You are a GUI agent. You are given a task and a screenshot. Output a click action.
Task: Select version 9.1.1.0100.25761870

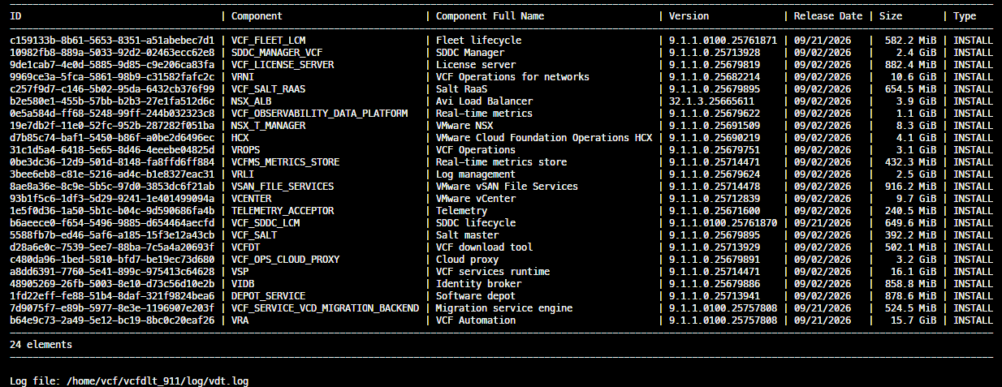click(x=723, y=223)
